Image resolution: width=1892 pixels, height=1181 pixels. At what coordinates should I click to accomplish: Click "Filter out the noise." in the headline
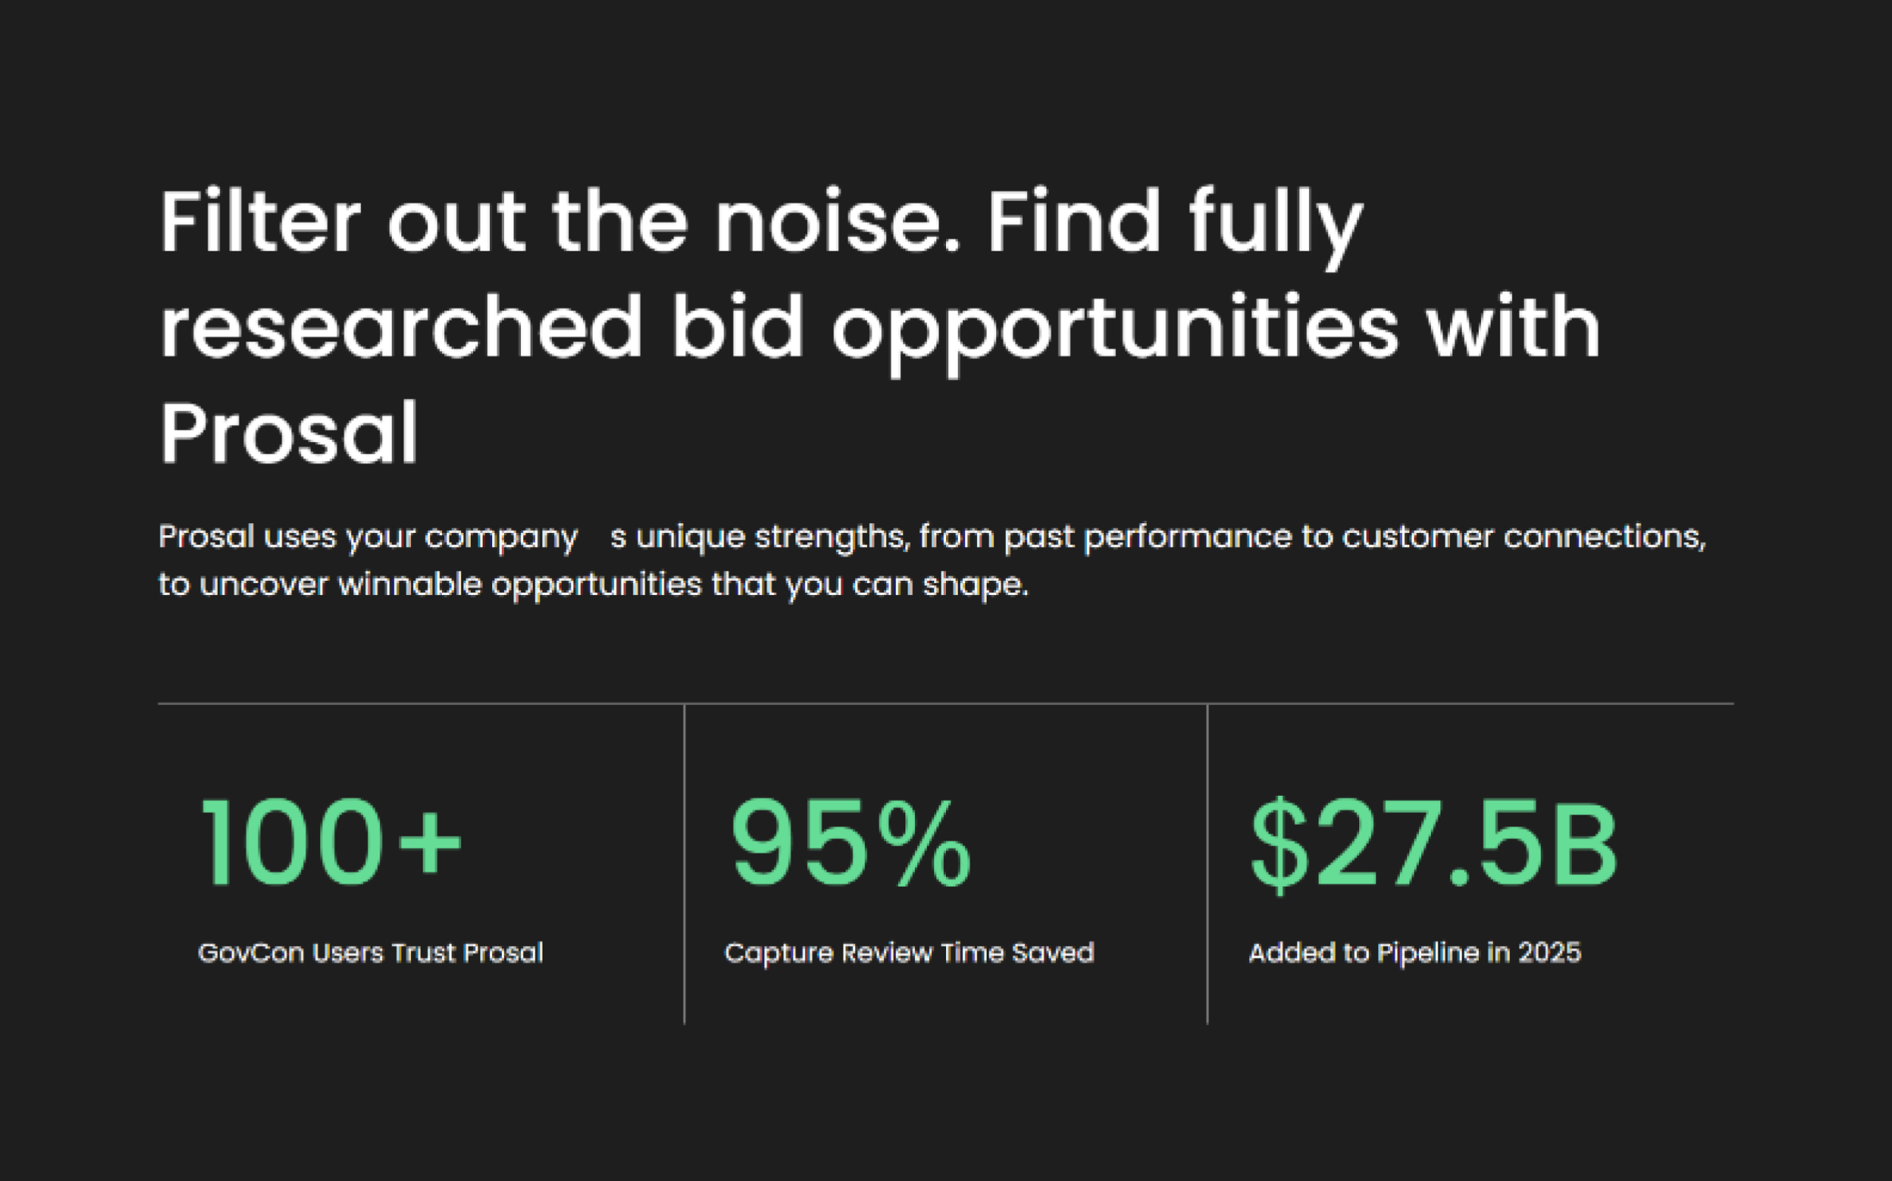click(x=558, y=222)
